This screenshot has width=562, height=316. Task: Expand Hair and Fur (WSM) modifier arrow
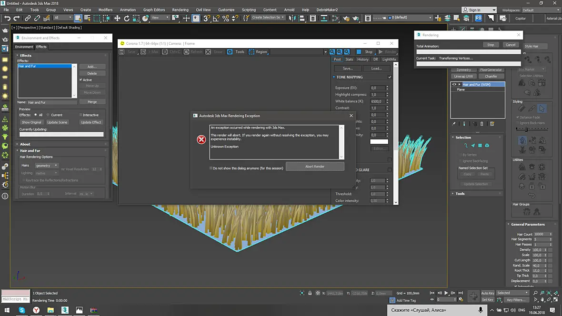[x=459, y=85]
